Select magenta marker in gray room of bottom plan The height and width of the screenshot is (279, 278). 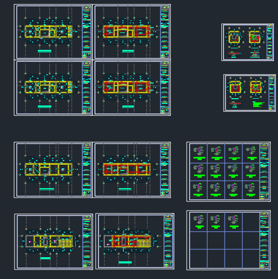click(x=30, y=242)
